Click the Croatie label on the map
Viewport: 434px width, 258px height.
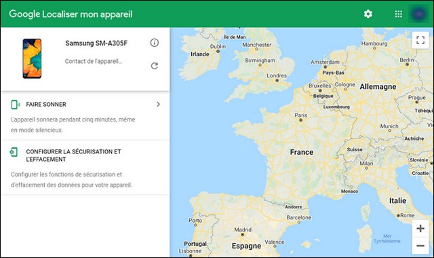coord(420,173)
